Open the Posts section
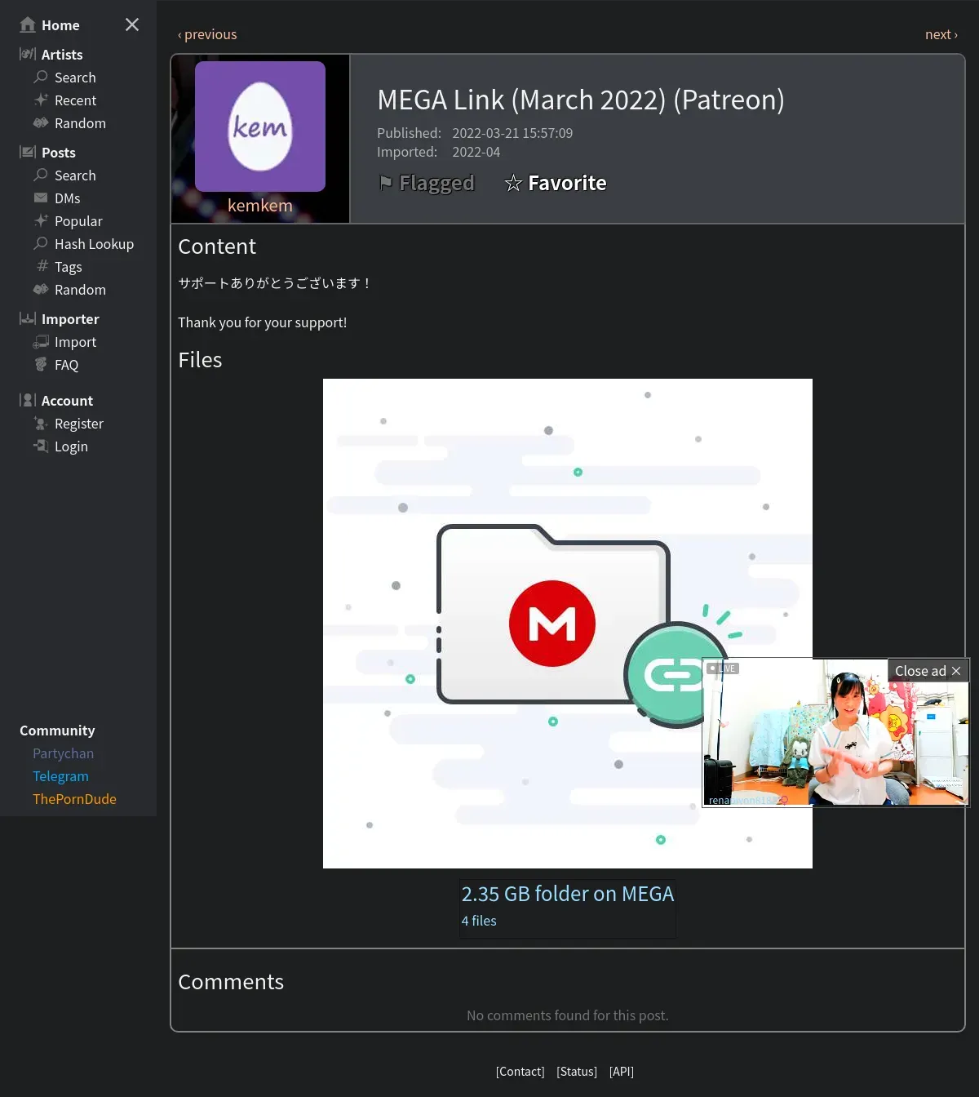Image resolution: width=979 pixels, height=1097 pixels. (59, 153)
